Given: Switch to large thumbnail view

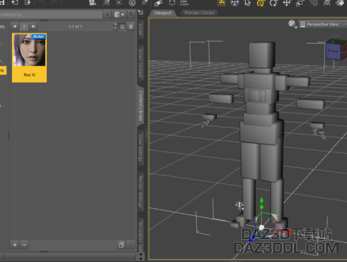Looking at the screenshot, I should pyautogui.click(x=131, y=27).
